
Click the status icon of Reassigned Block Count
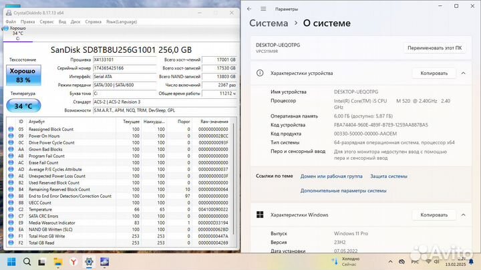[11, 129]
